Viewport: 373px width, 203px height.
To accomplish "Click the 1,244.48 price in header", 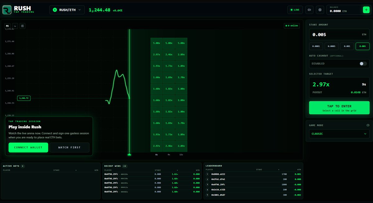I will [99, 10].
